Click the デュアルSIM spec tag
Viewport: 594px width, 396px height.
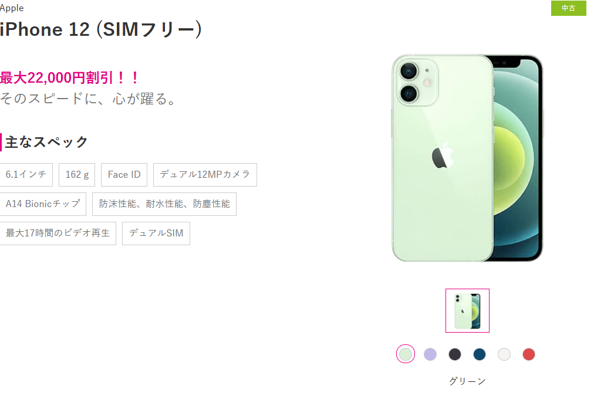tap(156, 233)
